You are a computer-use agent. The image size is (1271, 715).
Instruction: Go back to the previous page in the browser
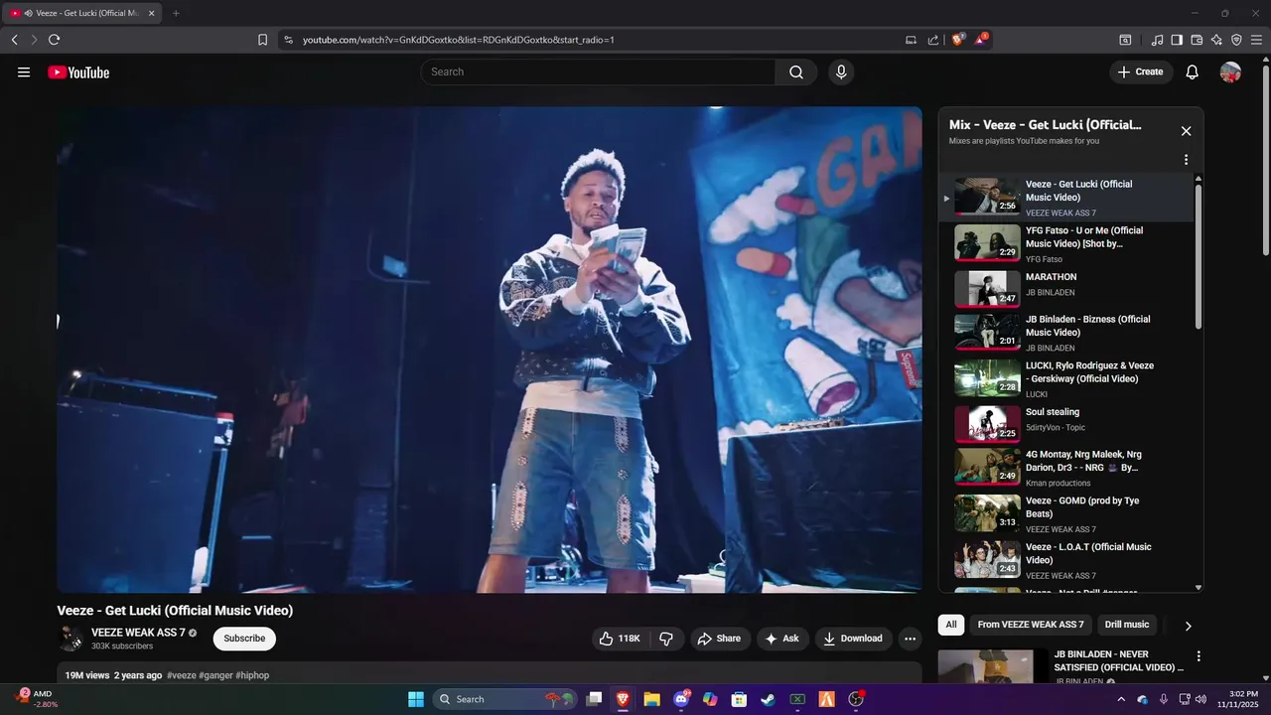click(14, 40)
